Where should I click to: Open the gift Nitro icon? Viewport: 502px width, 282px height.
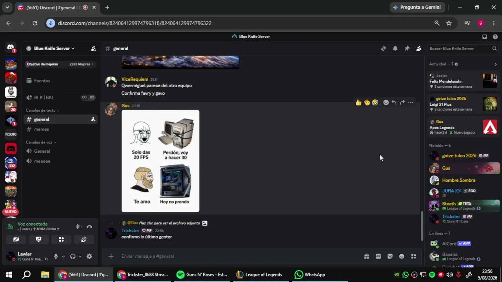point(366,257)
